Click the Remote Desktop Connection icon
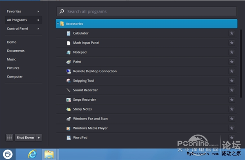 (x=69, y=71)
